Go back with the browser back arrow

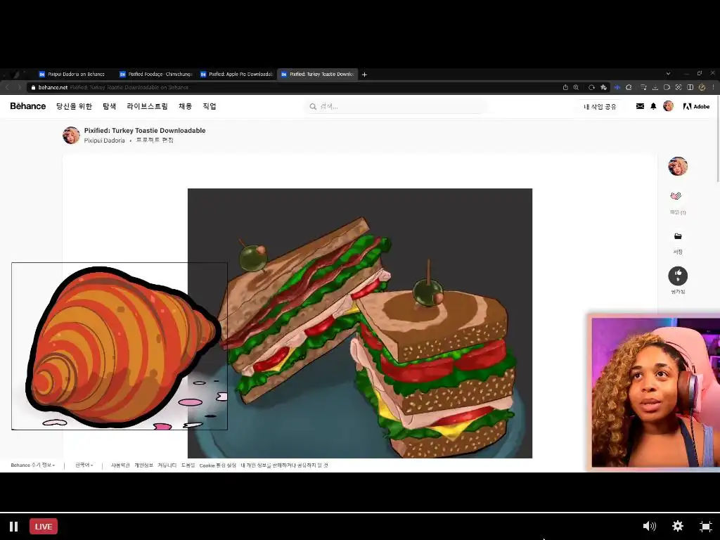click(7, 87)
